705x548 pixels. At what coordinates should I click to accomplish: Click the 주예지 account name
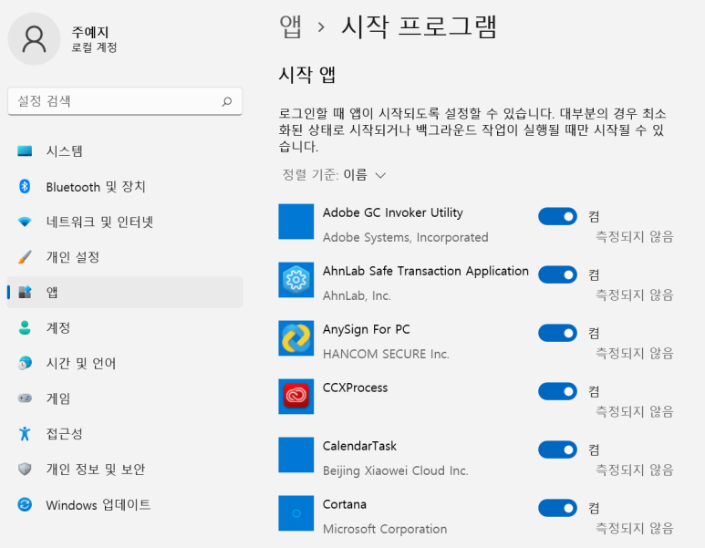tap(90, 32)
